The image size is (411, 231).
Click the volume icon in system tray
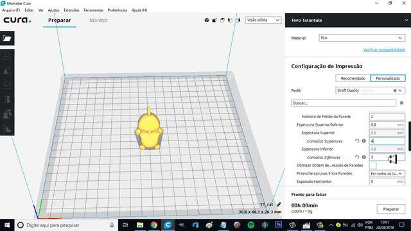click(x=360, y=225)
